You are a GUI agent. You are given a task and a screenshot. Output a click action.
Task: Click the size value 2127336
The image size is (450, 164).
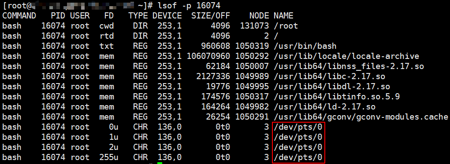(213, 77)
